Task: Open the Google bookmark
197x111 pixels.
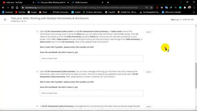Action: click(32, 12)
